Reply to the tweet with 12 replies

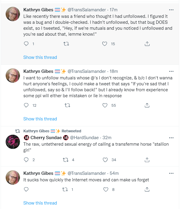(26, 105)
